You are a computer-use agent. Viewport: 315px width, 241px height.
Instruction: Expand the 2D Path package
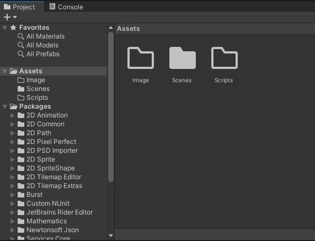point(13,133)
